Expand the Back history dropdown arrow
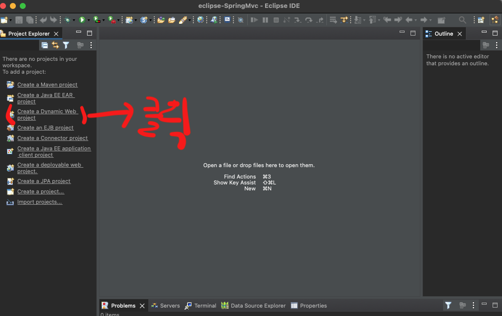 click(416, 20)
